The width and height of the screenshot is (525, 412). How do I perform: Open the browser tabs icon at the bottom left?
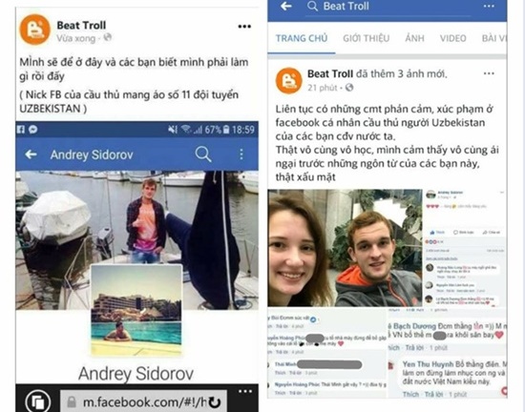tap(38, 402)
